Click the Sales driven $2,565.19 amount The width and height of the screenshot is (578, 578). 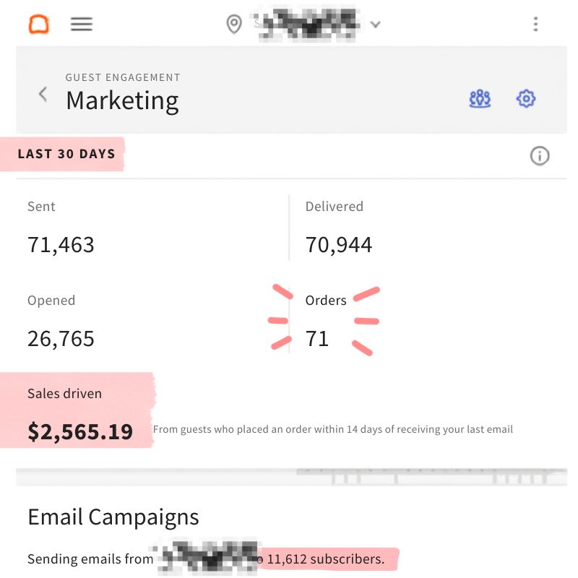[x=80, y=431]
